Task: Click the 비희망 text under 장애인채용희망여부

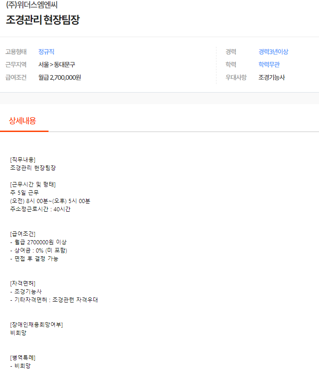Action: pyautogui.click(x=18, y=333)
